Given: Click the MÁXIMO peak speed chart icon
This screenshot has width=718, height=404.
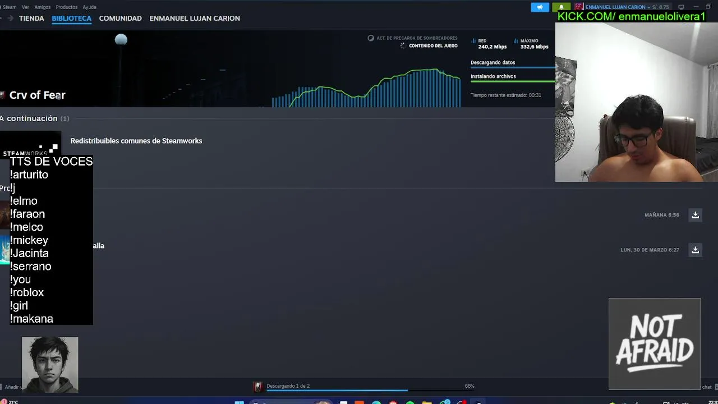Looking at the screenshot, I should point(516,41).
